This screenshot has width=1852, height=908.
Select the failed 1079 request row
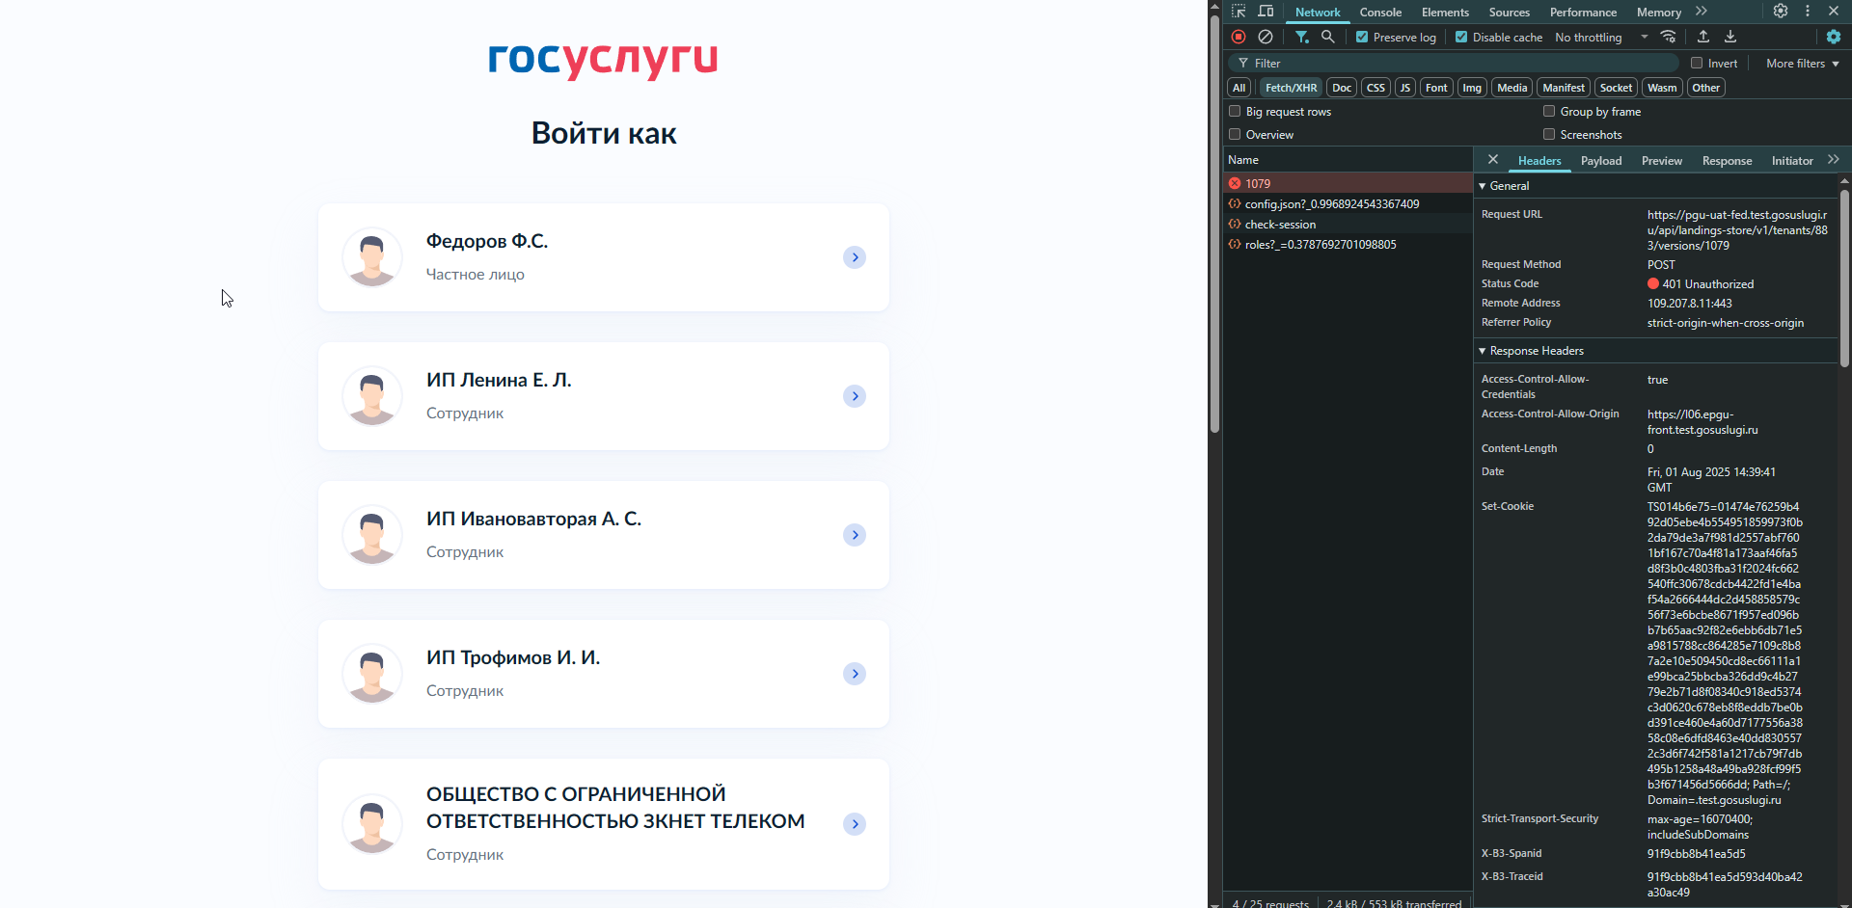(x=1348, y=183)
